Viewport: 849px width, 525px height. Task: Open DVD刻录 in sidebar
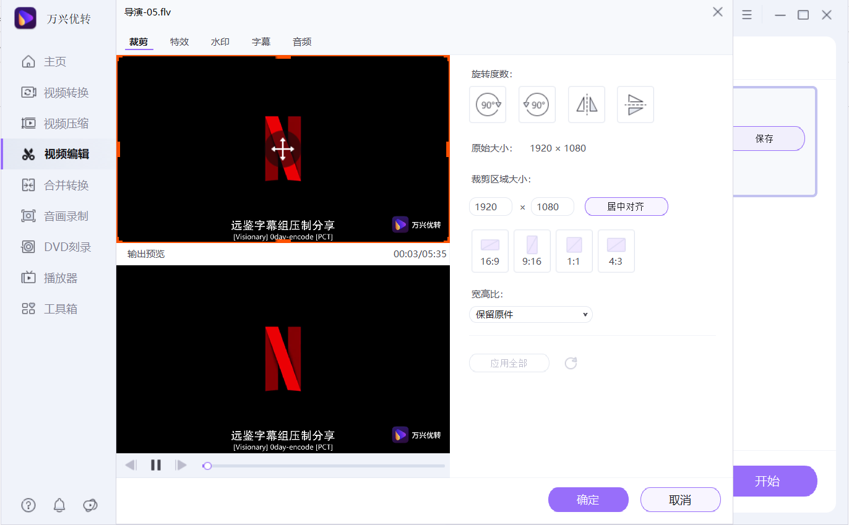coord(57,247)
